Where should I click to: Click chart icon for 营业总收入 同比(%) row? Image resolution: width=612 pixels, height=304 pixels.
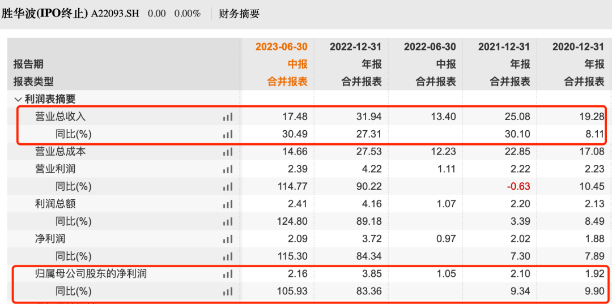[227, 135]
